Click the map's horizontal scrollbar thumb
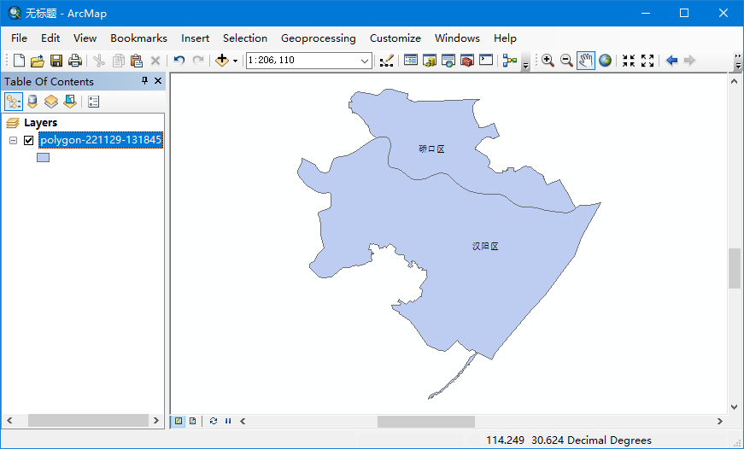Image resolution: width=744 pixels, height=449 pixels. coord(426,422)
